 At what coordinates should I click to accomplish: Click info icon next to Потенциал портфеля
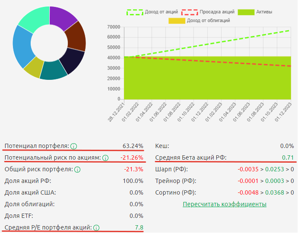74,146
